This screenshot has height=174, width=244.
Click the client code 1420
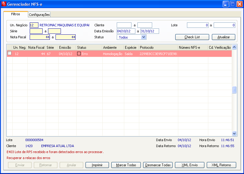click(29, 146)
